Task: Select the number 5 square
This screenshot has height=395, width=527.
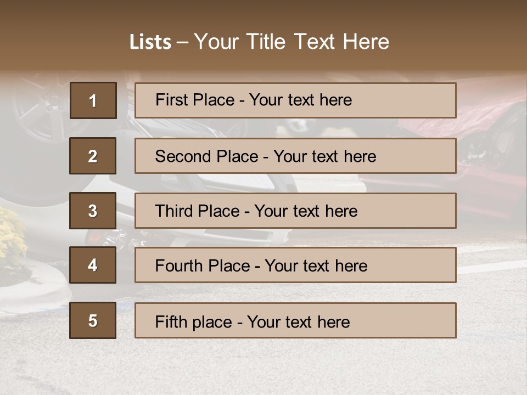Action: click(x=93, y=320)
